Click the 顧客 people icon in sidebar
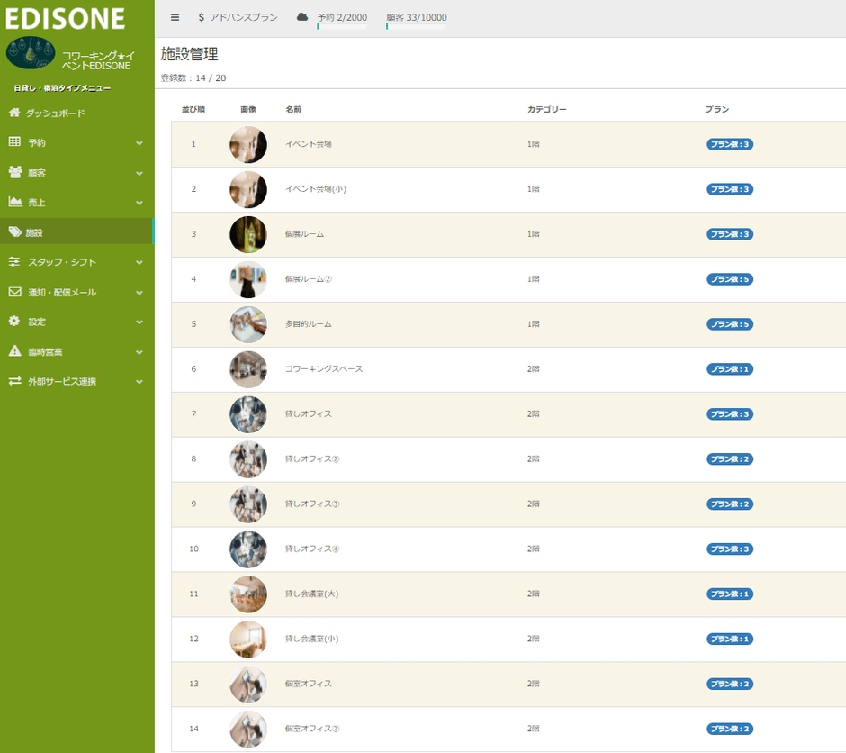The image size is (846, 753). click(x=14, y=172)
